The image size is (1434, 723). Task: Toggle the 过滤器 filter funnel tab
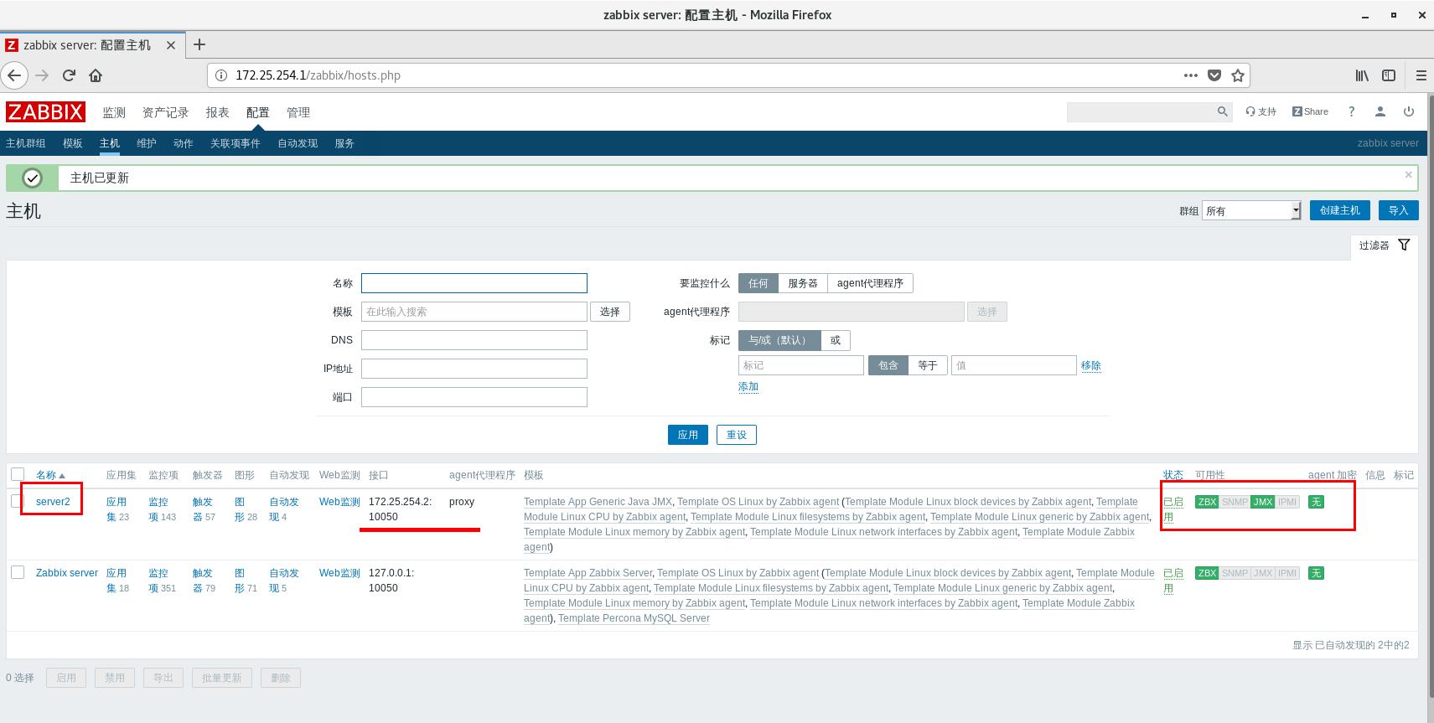(1385, 245)
